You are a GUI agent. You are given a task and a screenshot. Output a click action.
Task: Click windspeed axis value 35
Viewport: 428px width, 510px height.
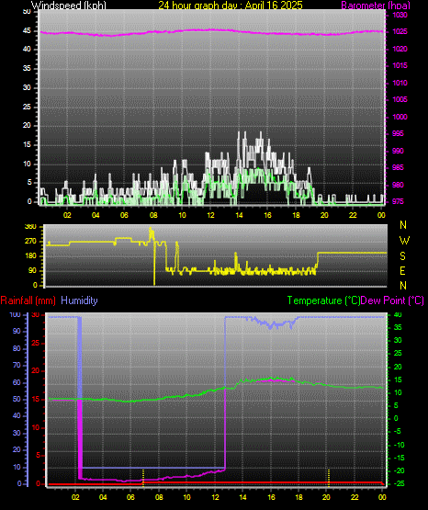tap(27, 68)
